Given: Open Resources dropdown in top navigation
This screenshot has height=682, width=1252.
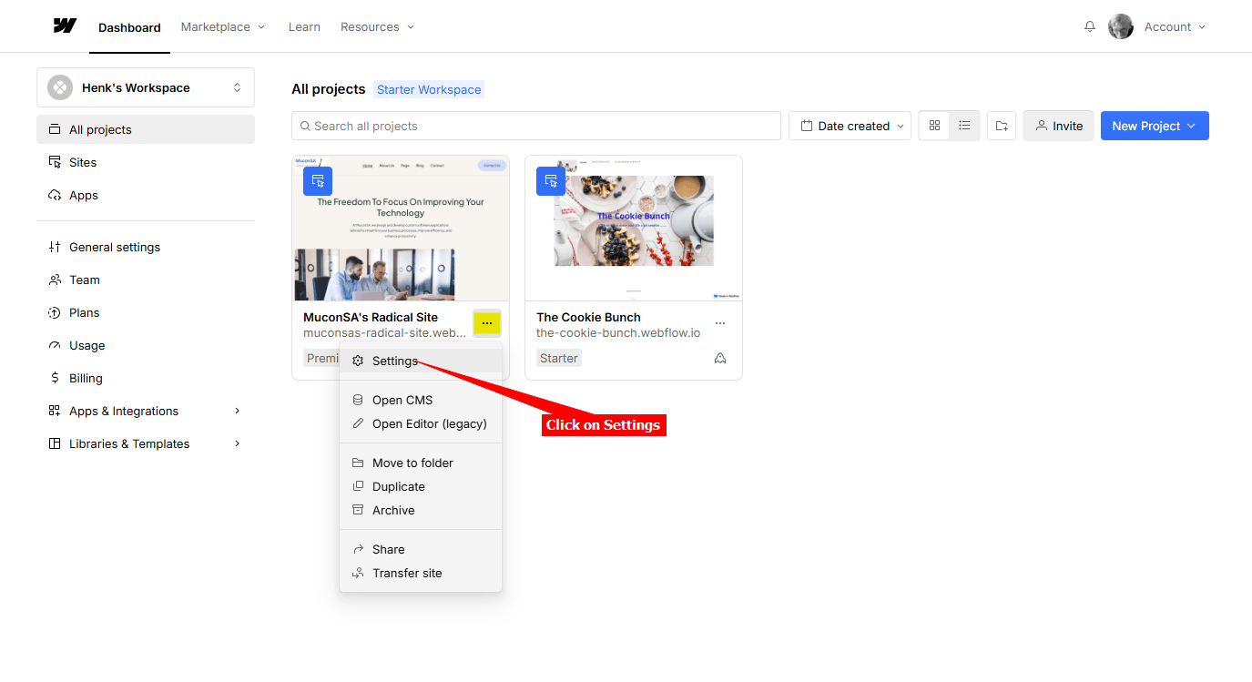Looking at the screenshot, I should pyautogui.click(x=378, y=26).
